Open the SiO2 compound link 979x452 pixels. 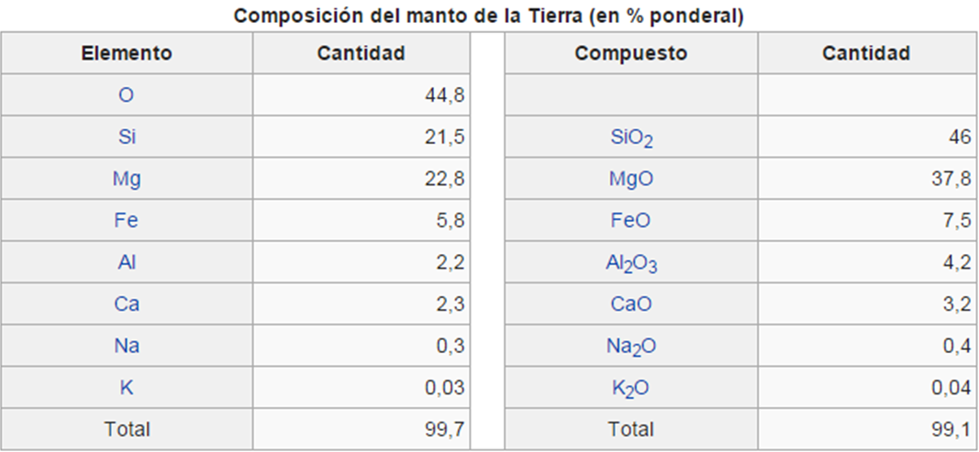[x=631, y=138]
